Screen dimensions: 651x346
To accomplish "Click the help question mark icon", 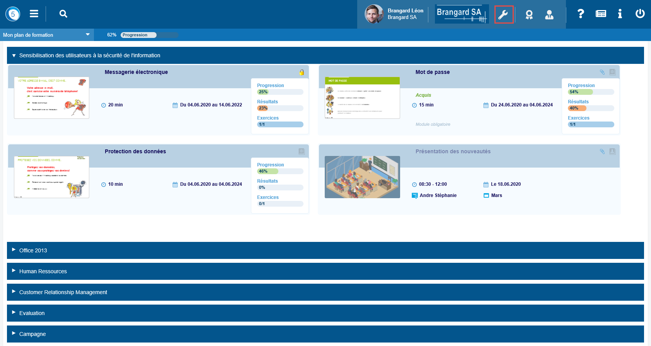I will tap(580, 14).
